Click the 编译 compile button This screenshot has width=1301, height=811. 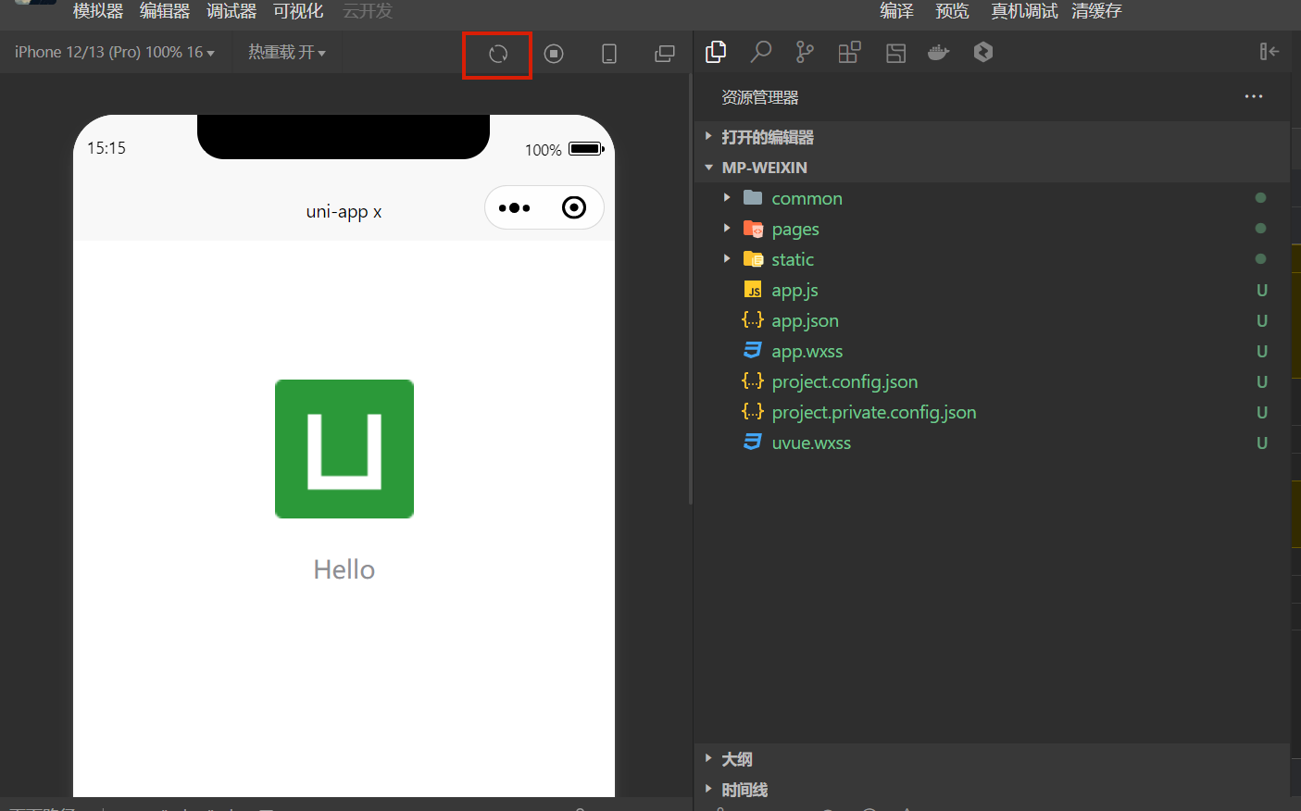pos(896,11)
